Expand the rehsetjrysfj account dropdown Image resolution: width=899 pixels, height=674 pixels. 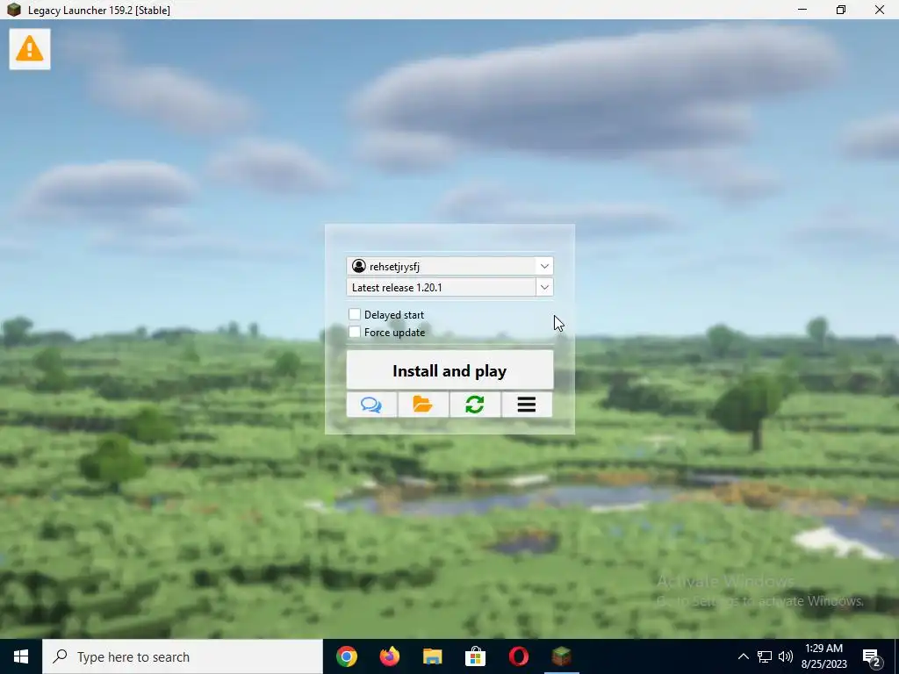click(544, 266)
